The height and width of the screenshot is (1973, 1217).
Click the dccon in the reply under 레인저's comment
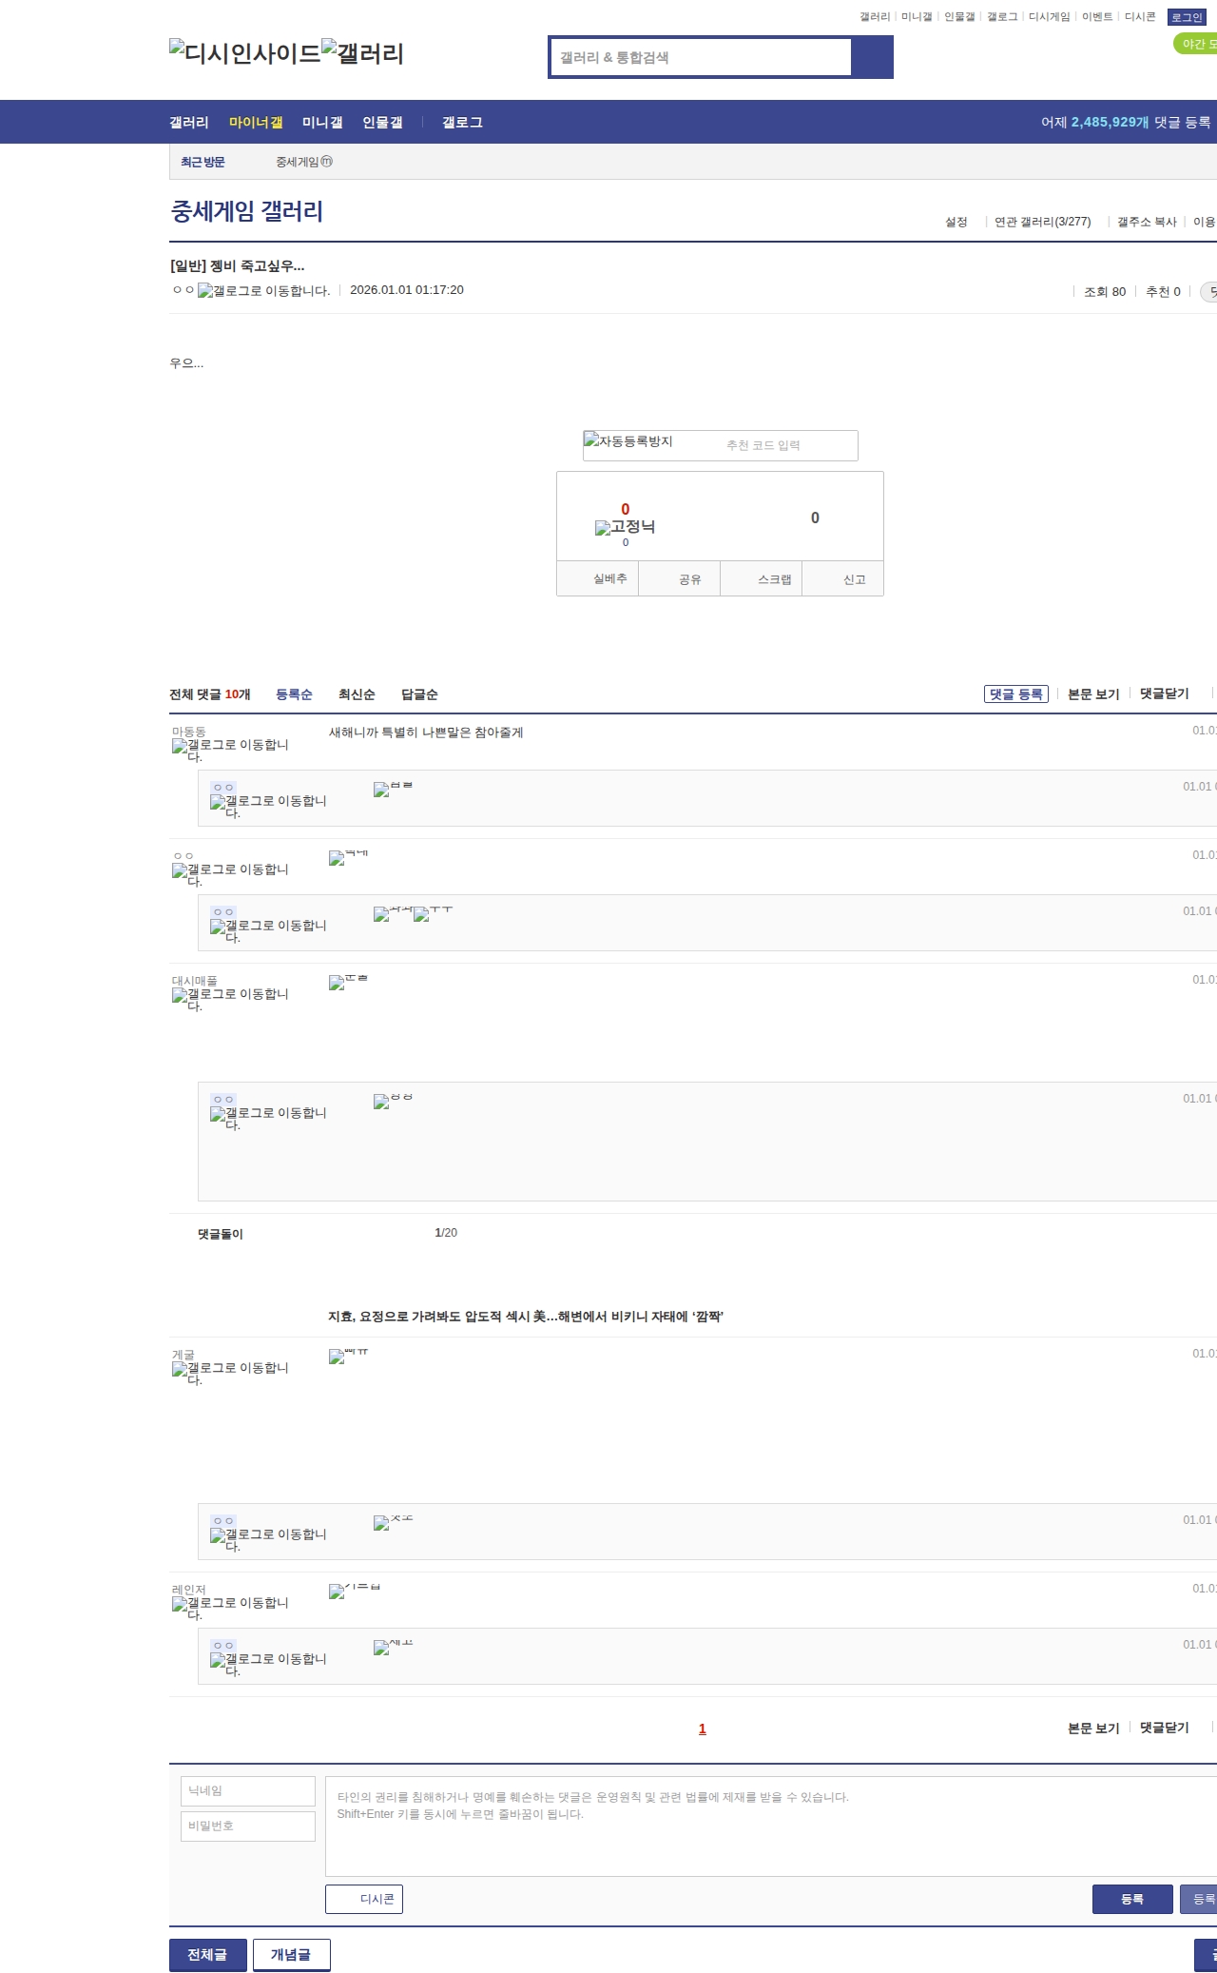[x=393, y=1647]
